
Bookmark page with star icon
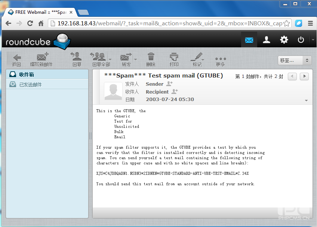(x=286, y=23)
